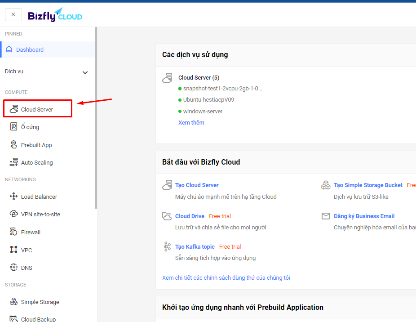
Task: Open Prebuilt App in the sidebar
Action: click(36, 145)
